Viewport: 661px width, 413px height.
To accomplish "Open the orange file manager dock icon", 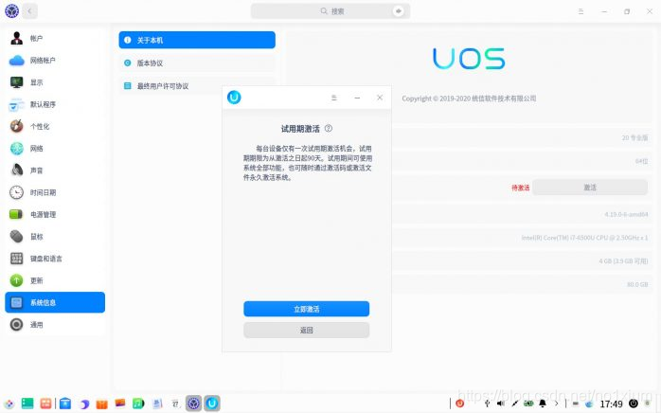I will tap(102, 404).
